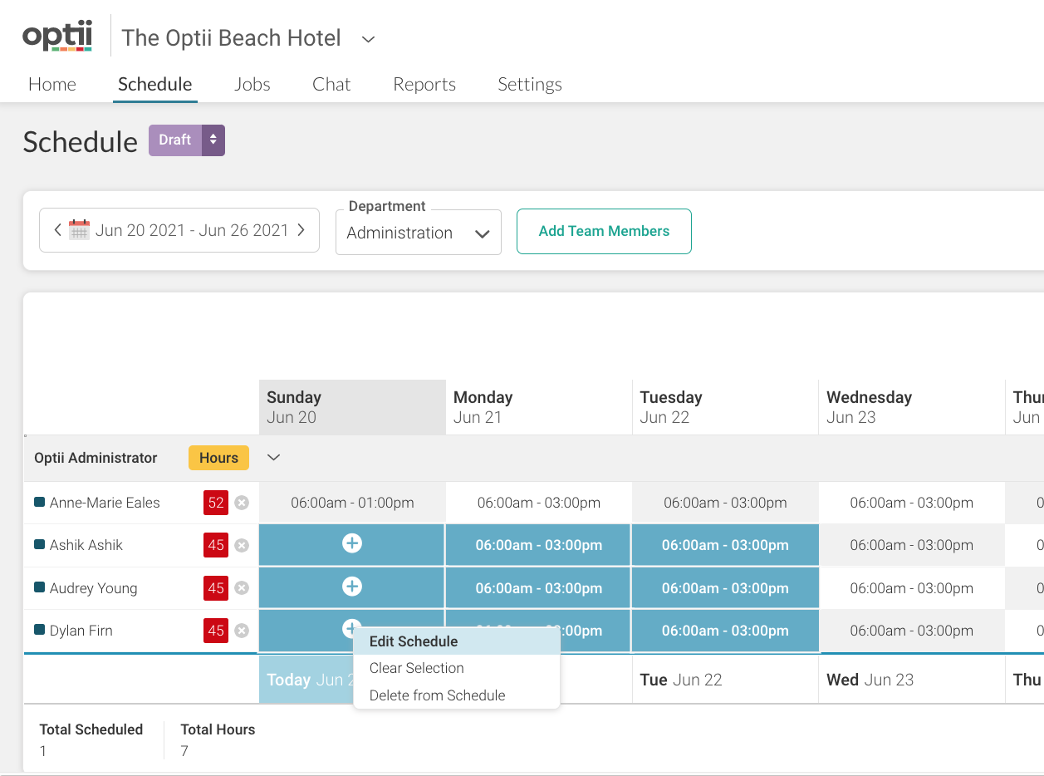The image size is (1044, 776).
Task: Remove Audrey Young from schedule
Action: pos(242,588)
